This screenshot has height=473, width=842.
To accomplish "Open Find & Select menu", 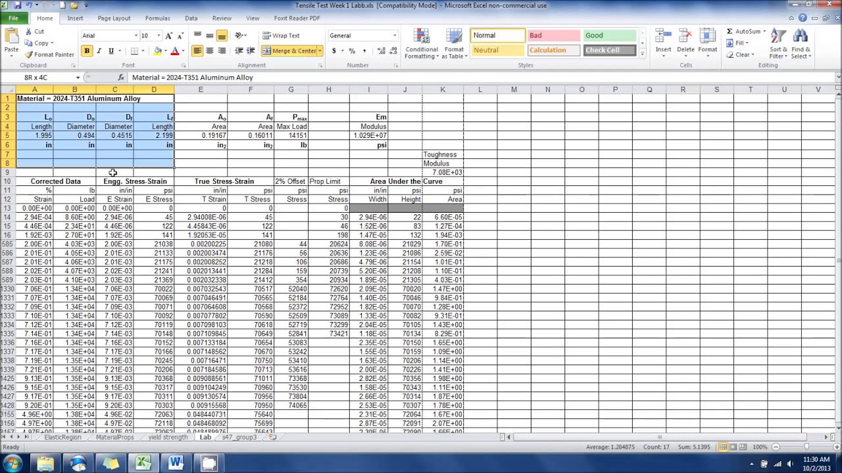I will 801,44.
